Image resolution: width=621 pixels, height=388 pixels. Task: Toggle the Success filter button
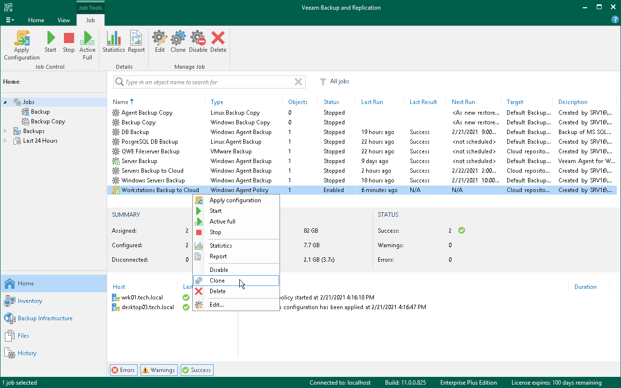point(197,370)
